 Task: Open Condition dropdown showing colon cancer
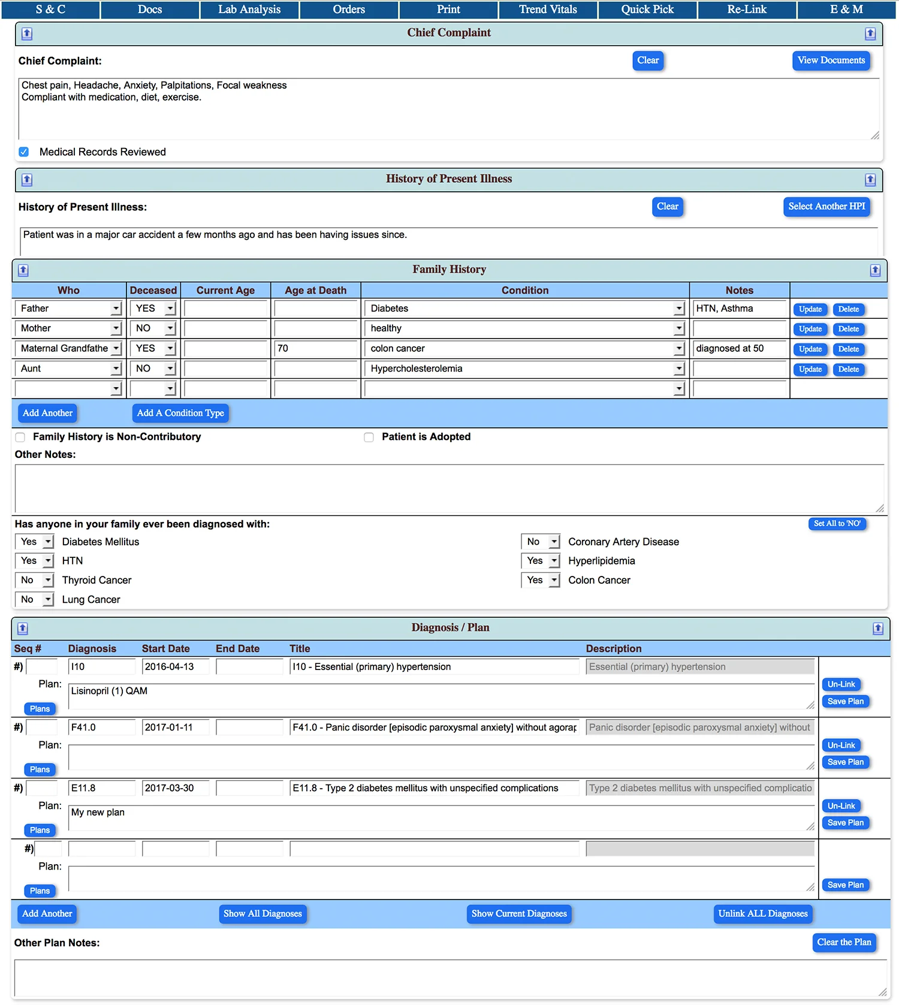point(525,349)
